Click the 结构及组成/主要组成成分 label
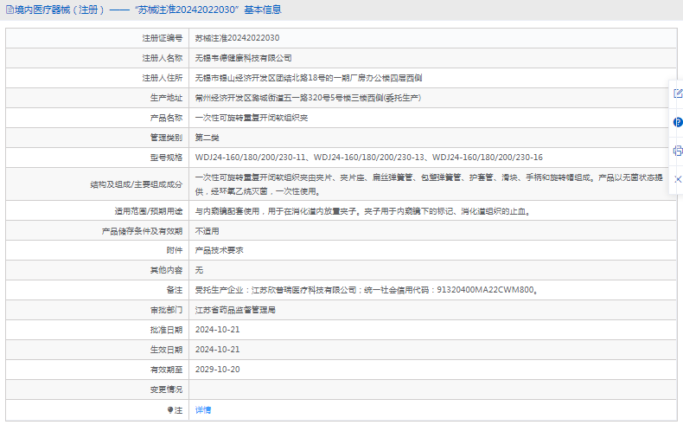The height and width of the screenshot is (425, 683). coord(137,184)
